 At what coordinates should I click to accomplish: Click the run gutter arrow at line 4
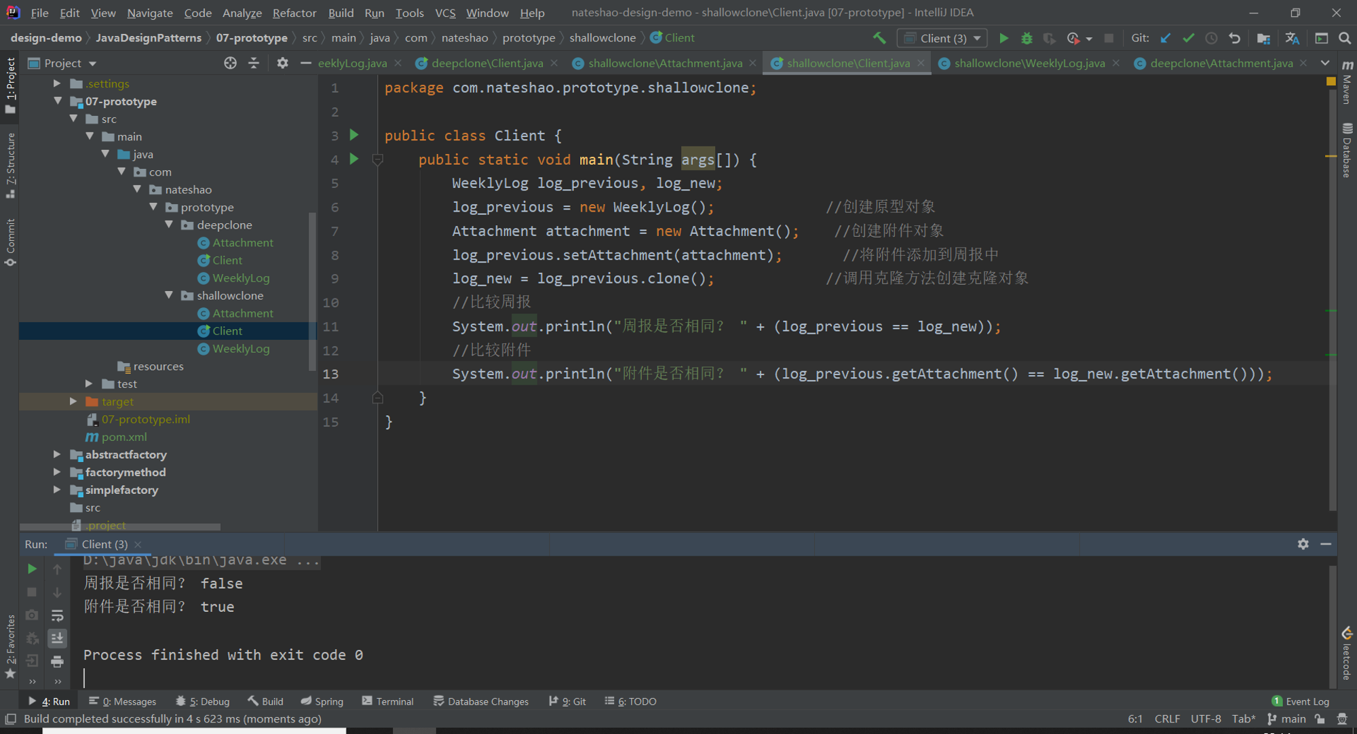pyautogui.click(x=354, y=159)
